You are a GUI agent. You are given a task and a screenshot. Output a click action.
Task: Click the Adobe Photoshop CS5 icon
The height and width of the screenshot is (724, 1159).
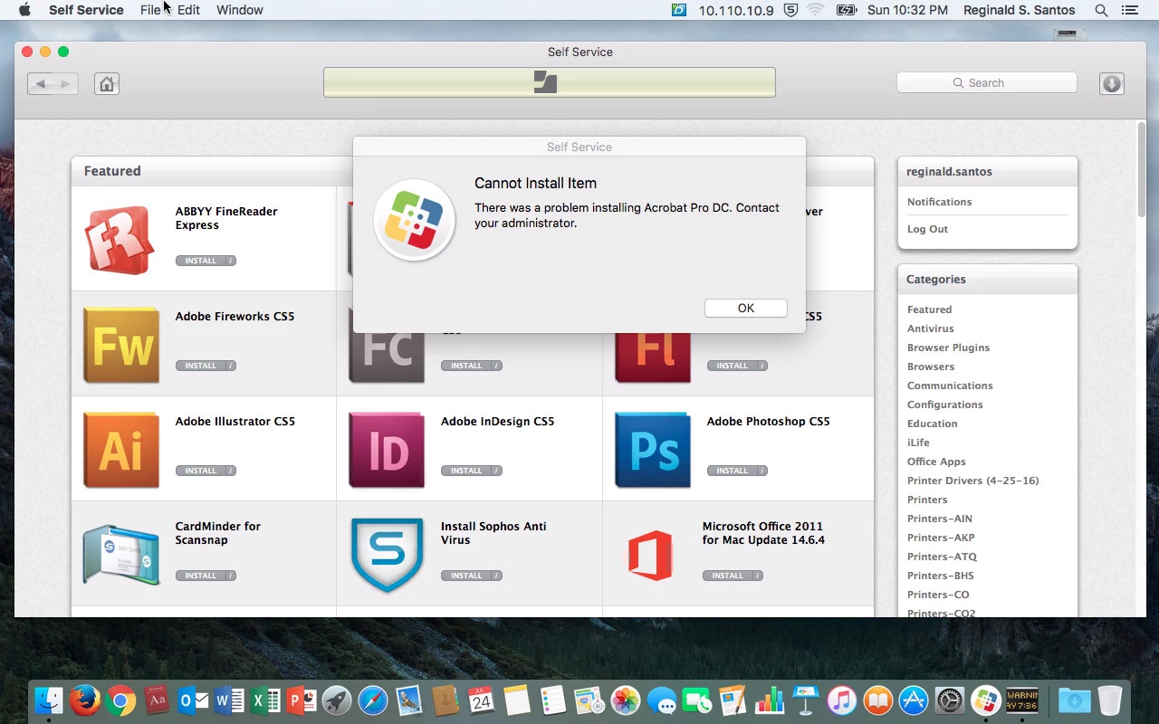click(652, 450)
